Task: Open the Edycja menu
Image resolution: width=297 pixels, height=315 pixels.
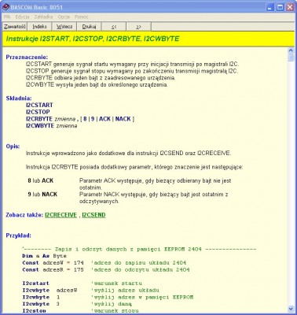Action: tap(22, 17)
